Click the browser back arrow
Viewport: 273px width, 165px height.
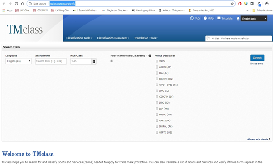tap(4, 4)
